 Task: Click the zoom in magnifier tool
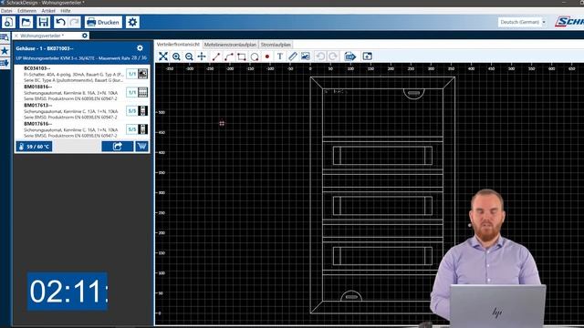pos(176,56)
